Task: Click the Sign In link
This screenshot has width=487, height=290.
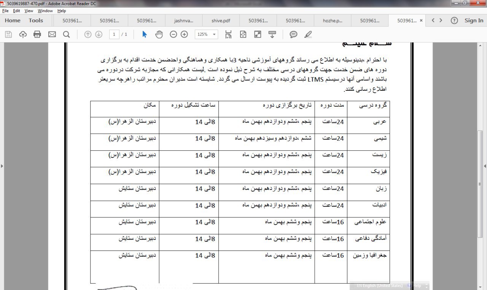Action: pos(474,20)
